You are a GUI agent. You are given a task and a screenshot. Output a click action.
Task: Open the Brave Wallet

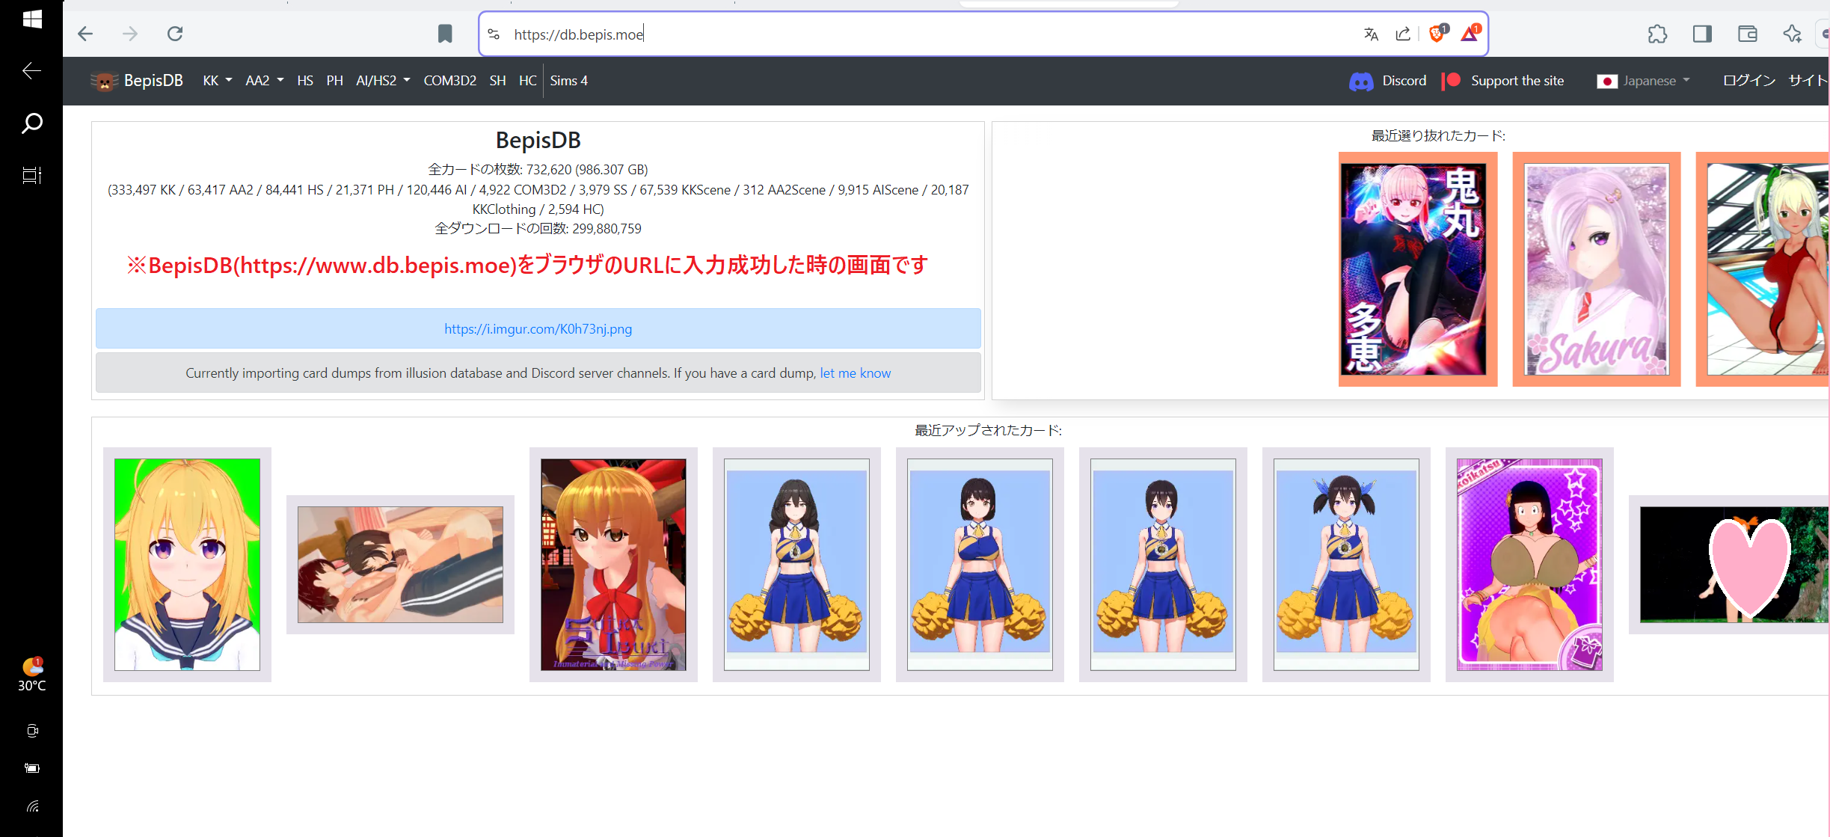pos(1747,34)
